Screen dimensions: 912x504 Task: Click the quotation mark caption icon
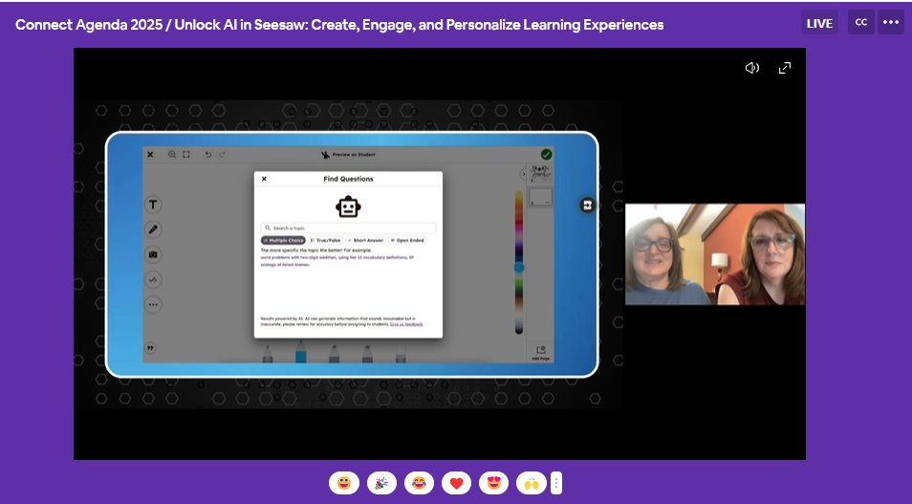point(150,348)
